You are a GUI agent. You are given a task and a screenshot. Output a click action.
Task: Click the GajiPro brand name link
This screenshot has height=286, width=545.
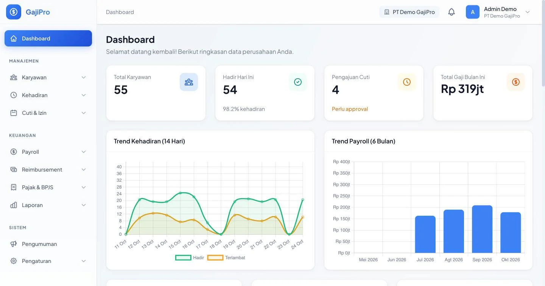38,12
